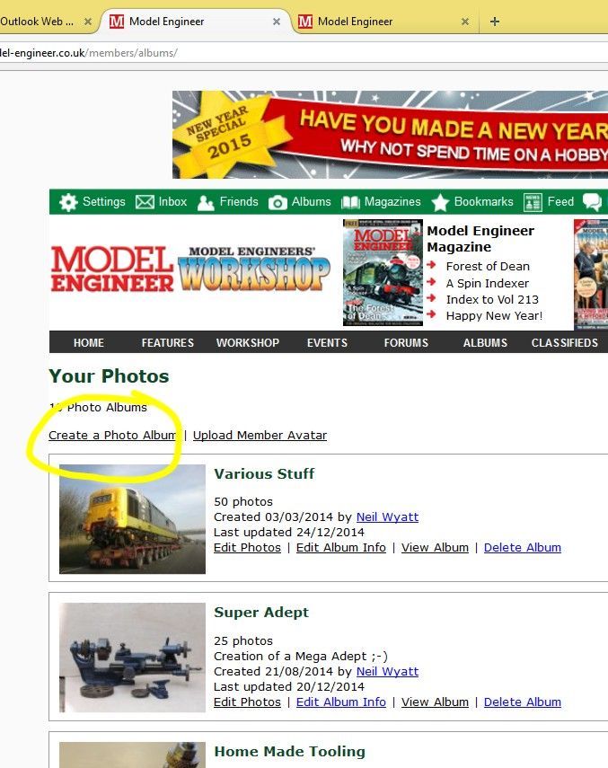Screen dimensions: 608x768
Task: Open the Albums camera icon
Action: click(278, 202)
